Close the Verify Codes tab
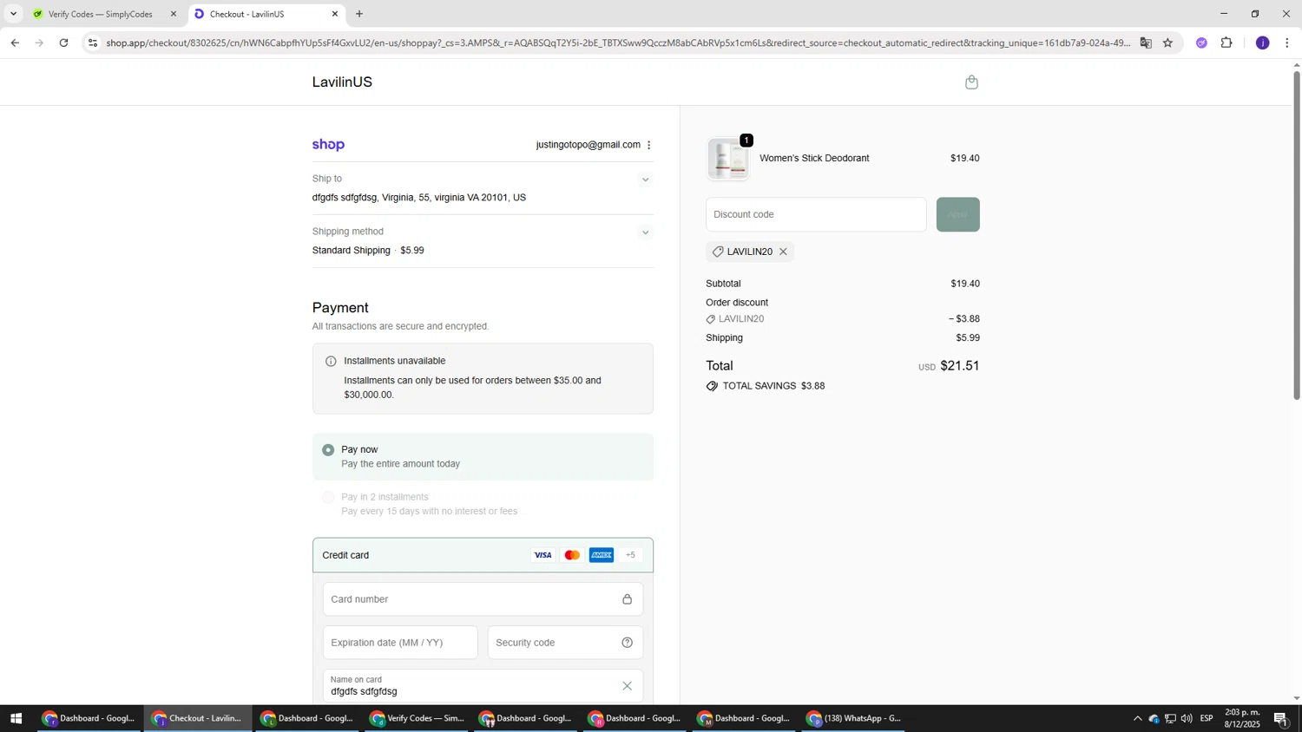This screenshot has width=1302, height=732. click(x=173, y=14)
